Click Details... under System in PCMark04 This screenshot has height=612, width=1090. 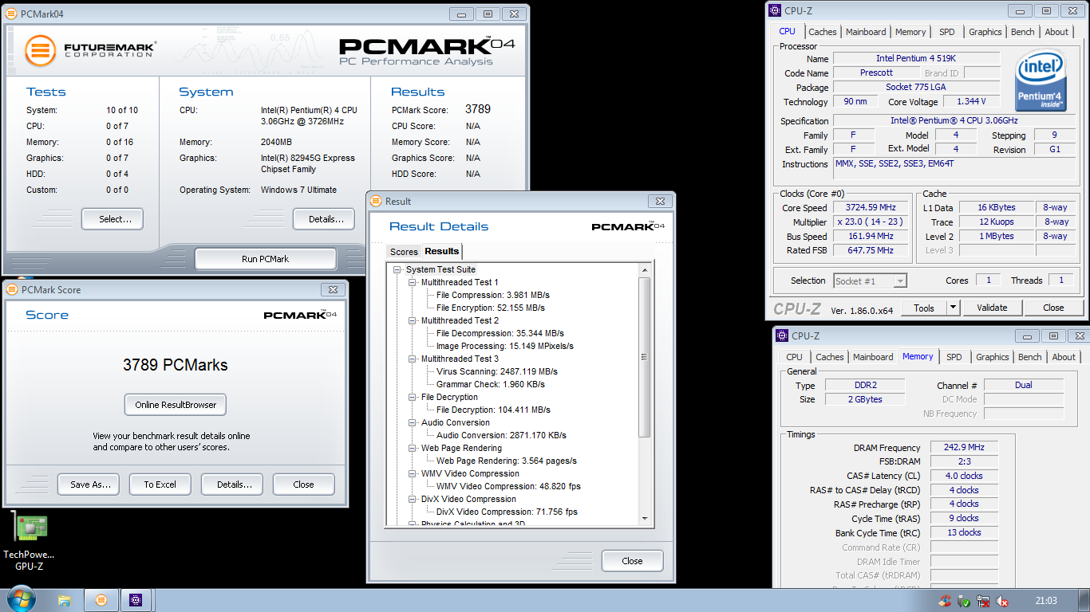point(323,219)
